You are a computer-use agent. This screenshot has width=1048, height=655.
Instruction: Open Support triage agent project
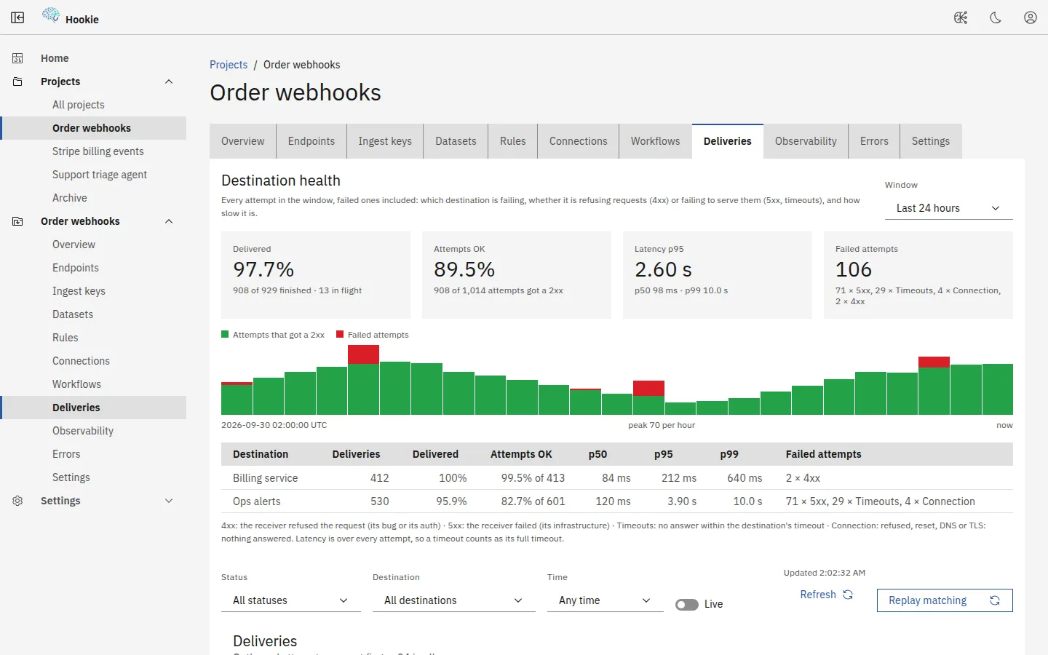click(93, 175)
